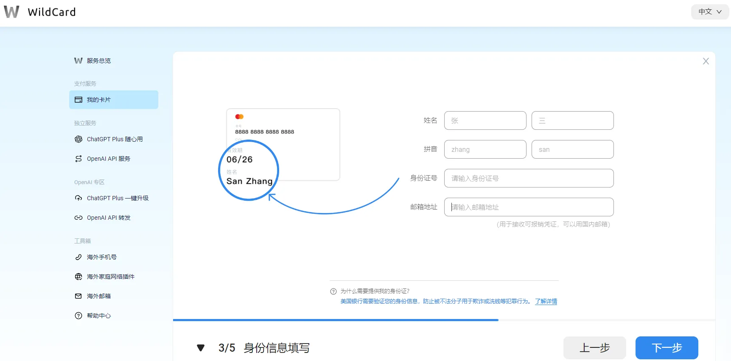Focus the 邮箱地址 email input field
731x361 pixels.
(529, 207)
